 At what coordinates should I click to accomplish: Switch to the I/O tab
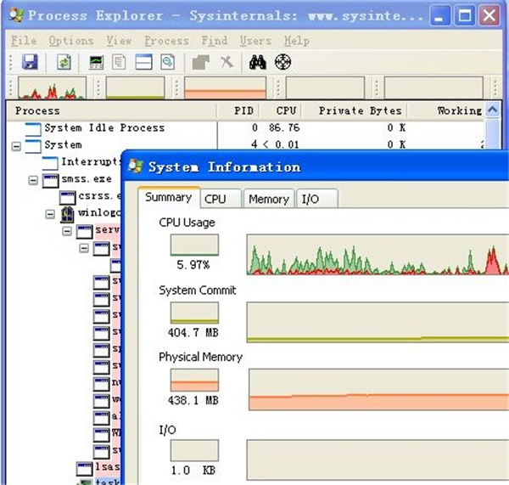tap(310, 199)
